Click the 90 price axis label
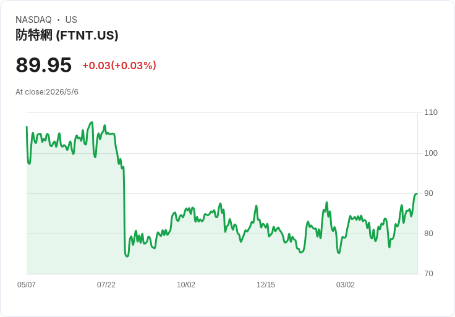 click(x=428, y=193)
